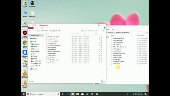Select userdb.block in front window
170x96 pixels.
pyautogui.click(x=51, y=62)
